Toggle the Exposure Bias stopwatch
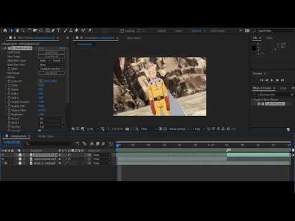This screenshot has width=295, height=221. (9, 110)
